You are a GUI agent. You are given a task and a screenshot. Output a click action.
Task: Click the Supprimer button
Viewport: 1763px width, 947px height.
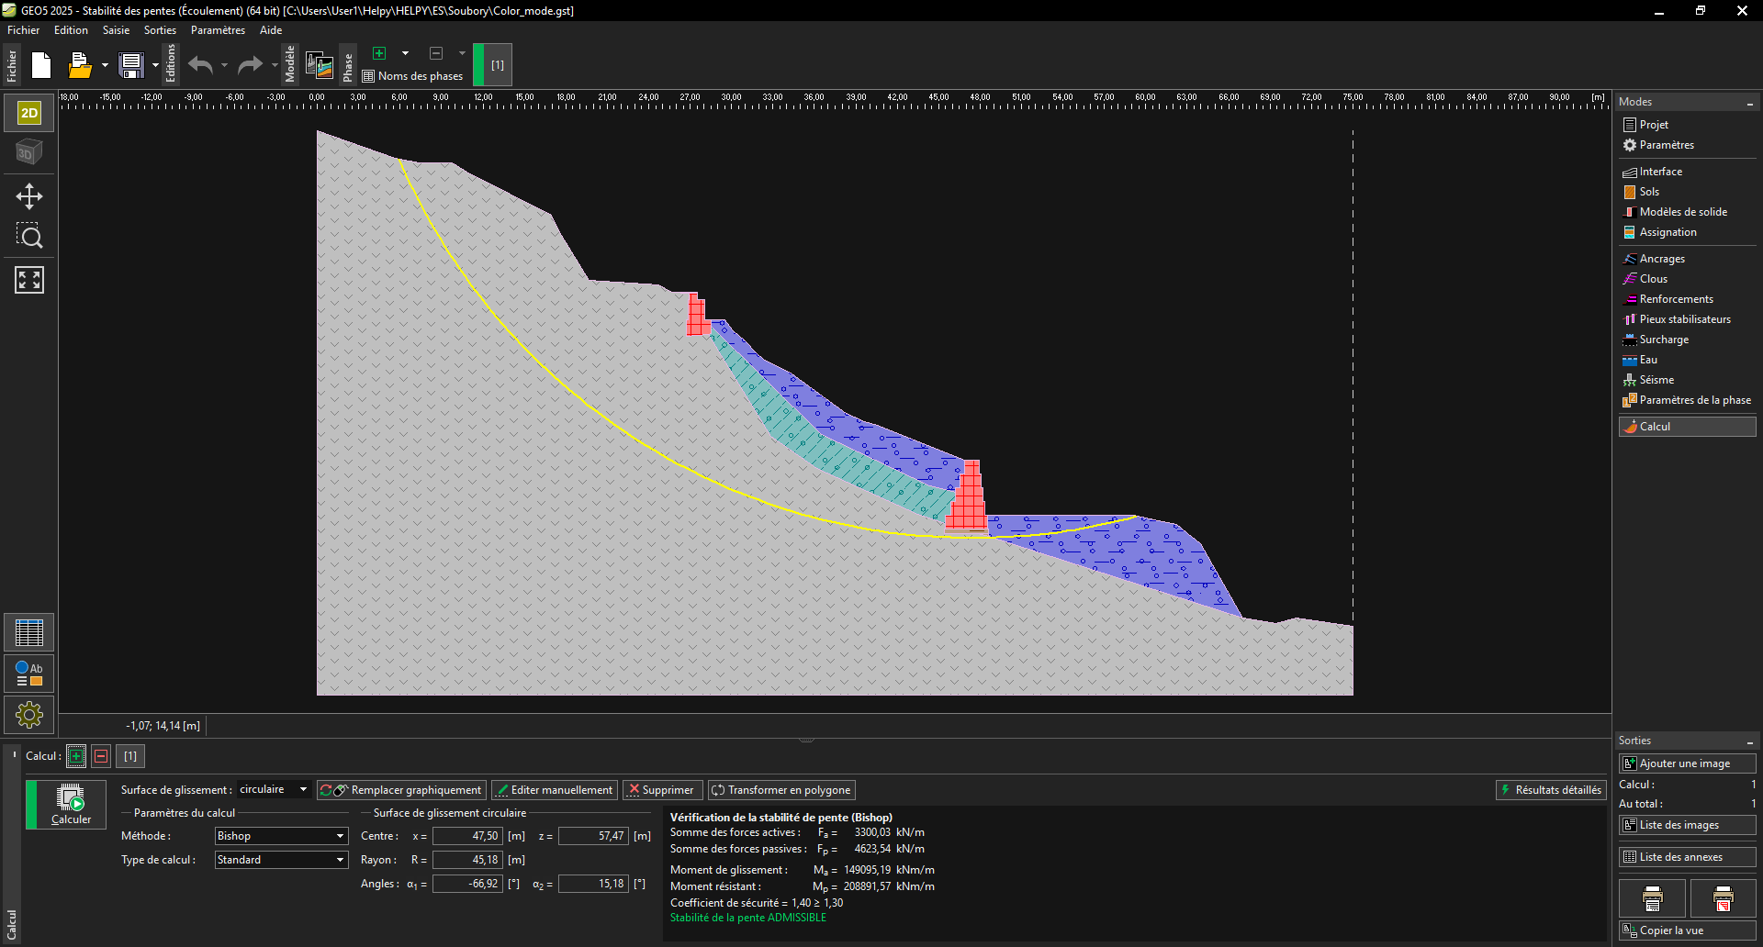(x=662, y=790)
